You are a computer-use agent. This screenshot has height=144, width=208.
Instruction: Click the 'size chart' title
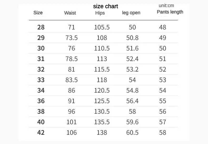106,6
